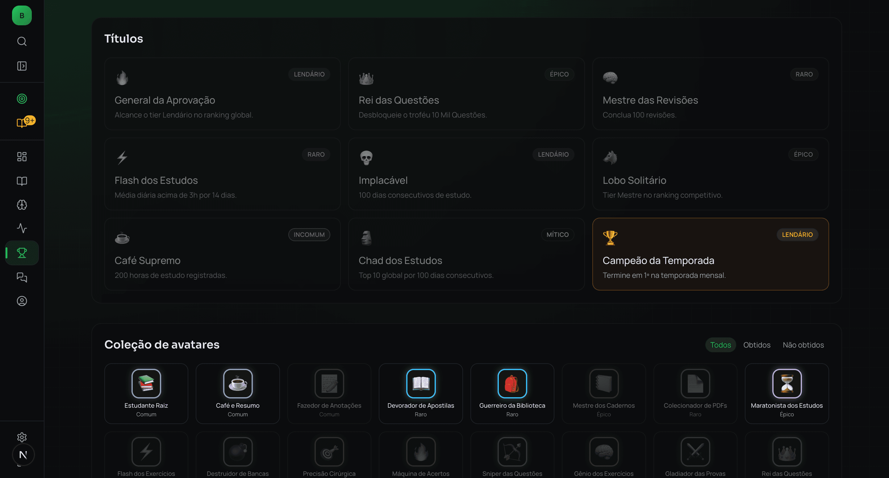Open the target goals icon in sidebar

tap(22, 99)
